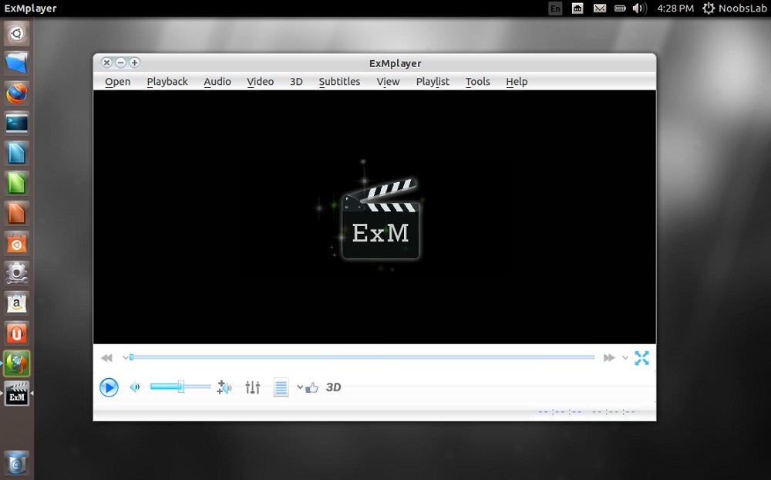Click the total duration display in status bar
The width and height of the screenshot is (771, 480).
coord(614,411)
